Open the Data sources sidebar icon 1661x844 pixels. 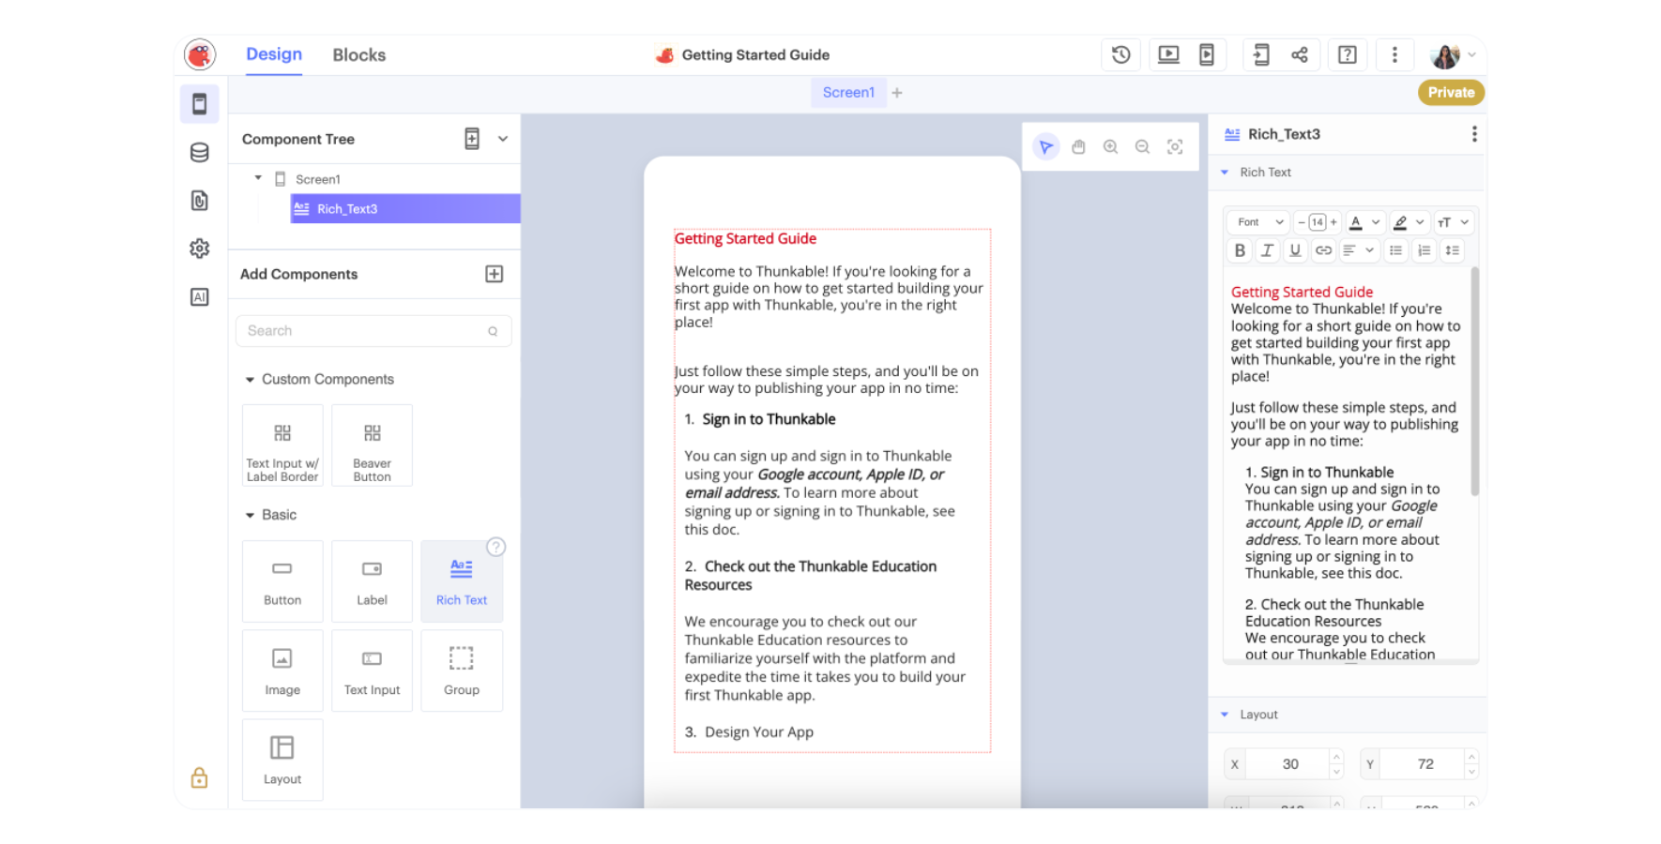pos(200,153)
